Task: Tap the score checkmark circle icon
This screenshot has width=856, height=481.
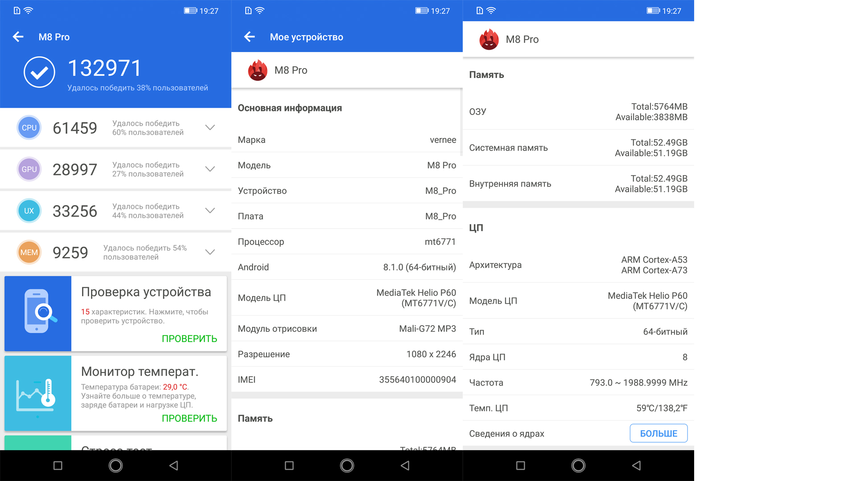Action: 39,72
